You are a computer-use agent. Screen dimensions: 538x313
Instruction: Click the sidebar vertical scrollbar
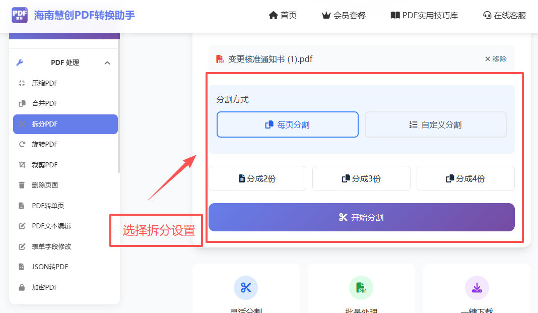click(119, 106)
